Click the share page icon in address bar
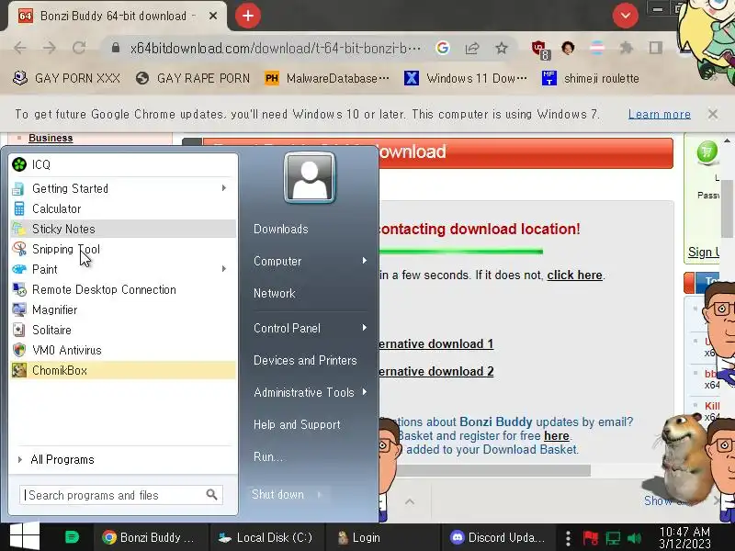Image resolution: width=735 pixels, height=551 pixels. point(472,48)
